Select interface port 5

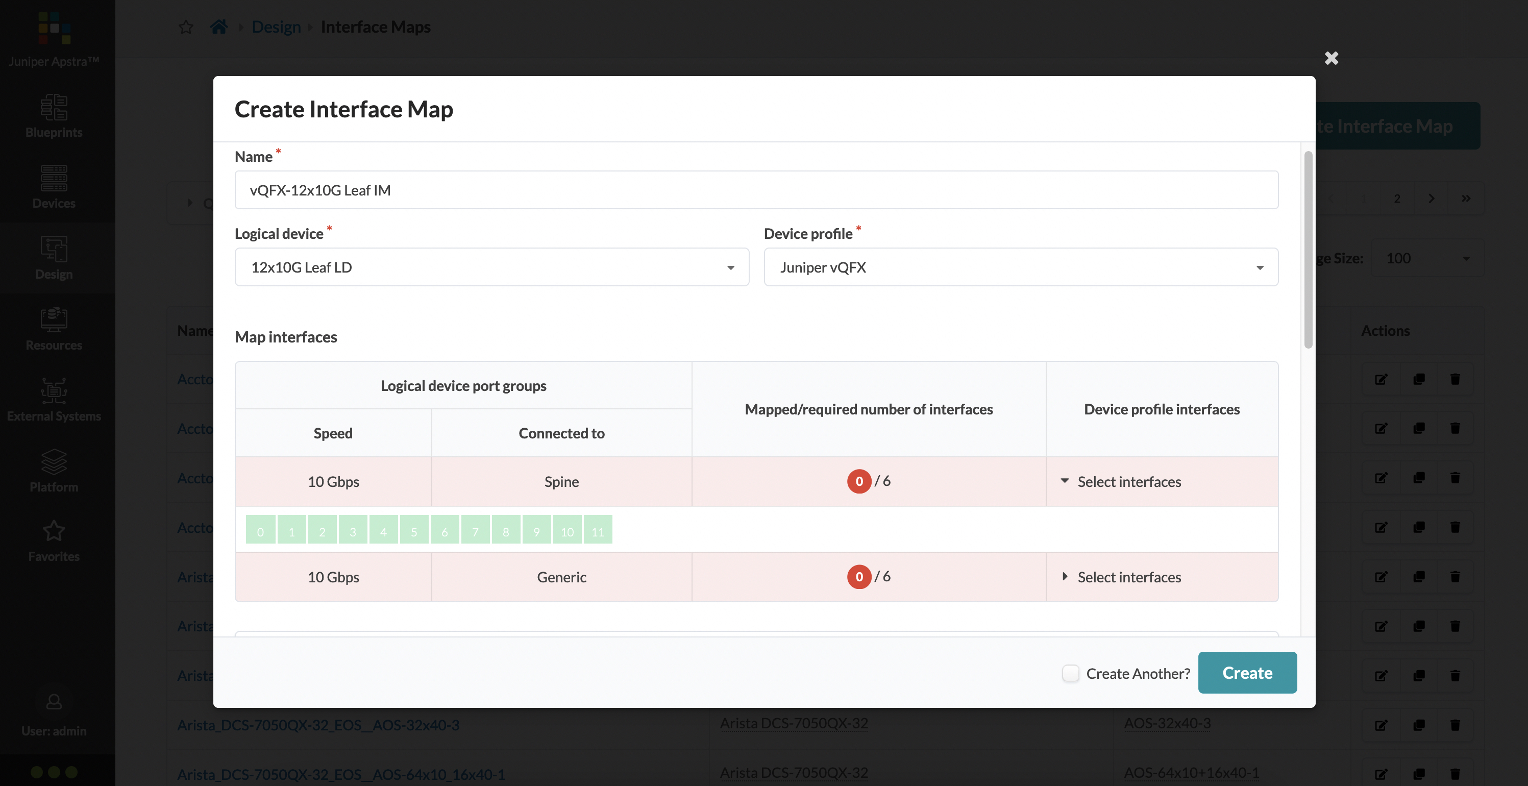pyautogui.click(x=414, y=530)
